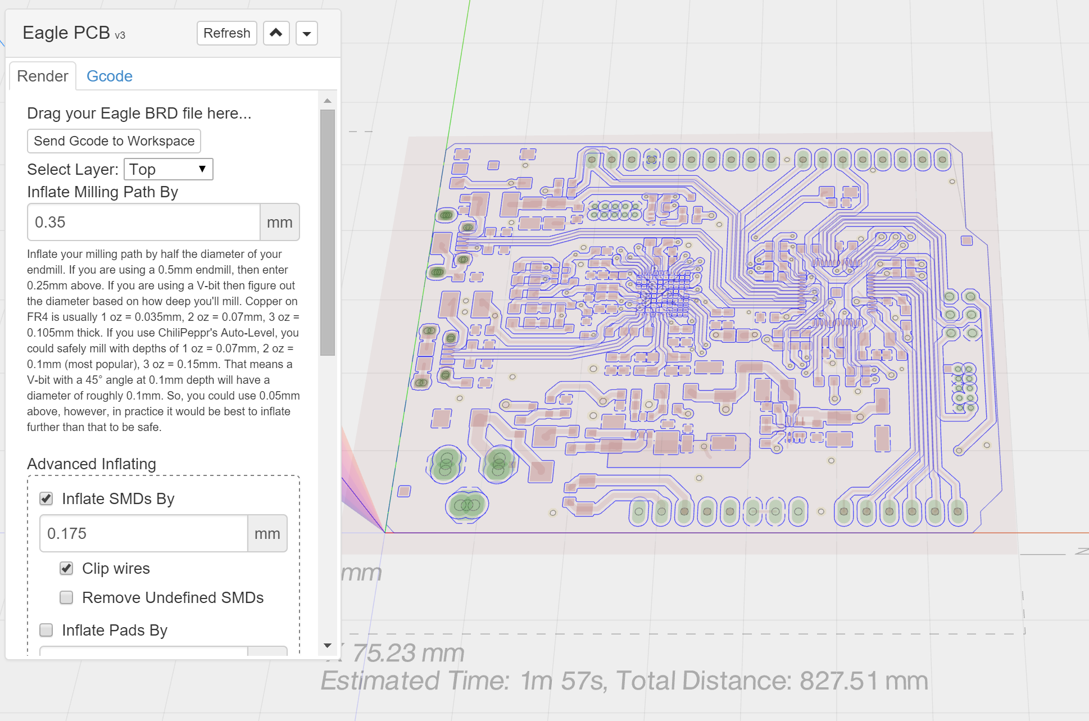Focus the Inflate SMDs value field
Viewport: 1089px width, 721px height.
point(143,533)
